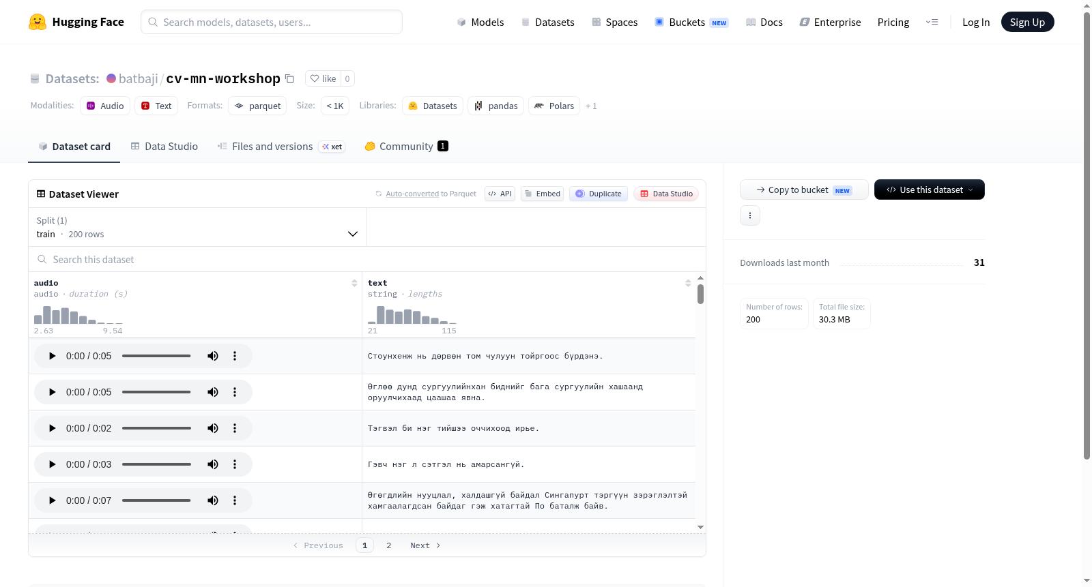The width and height of the screenshot is (1092, 587).
Task: Filter by the Text modality tag
Action: pyautogui.click(x=156, y=106)
